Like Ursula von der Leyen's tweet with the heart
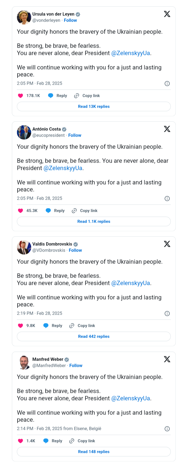This screenshot has width=196, height=464. (21, 96)
